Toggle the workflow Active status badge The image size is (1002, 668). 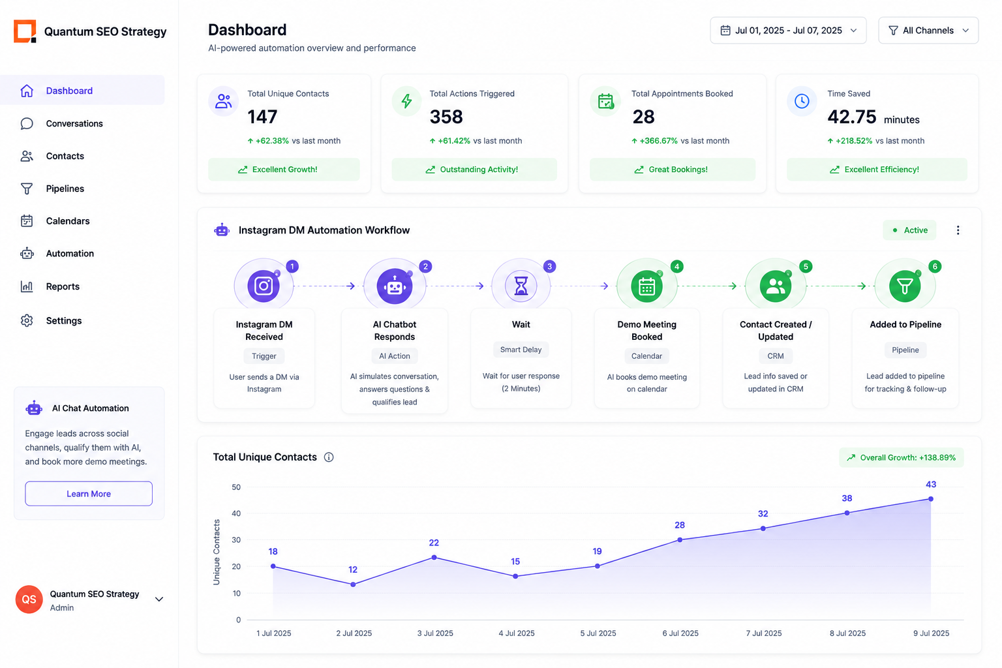tap(909, 230)
